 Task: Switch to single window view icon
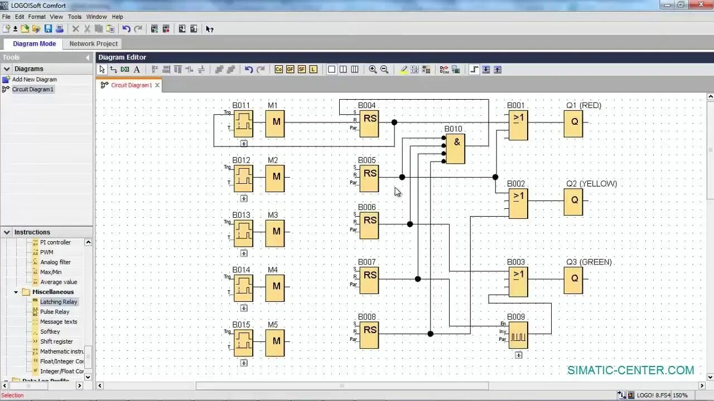331,70
